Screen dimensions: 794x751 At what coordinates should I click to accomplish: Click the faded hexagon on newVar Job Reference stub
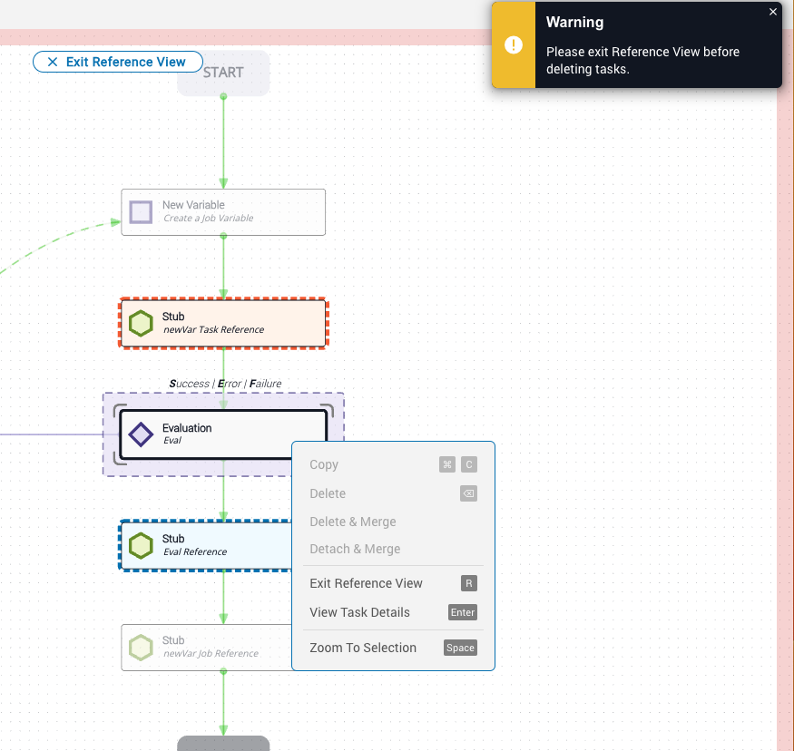[141, 647]
